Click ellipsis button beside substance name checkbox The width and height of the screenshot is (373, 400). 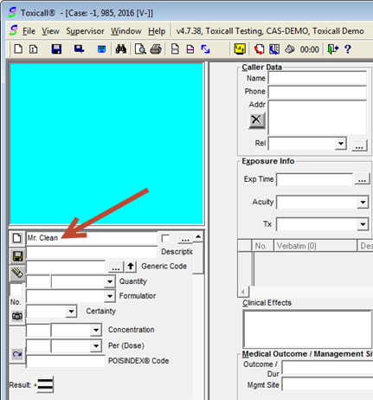(185, 238)
